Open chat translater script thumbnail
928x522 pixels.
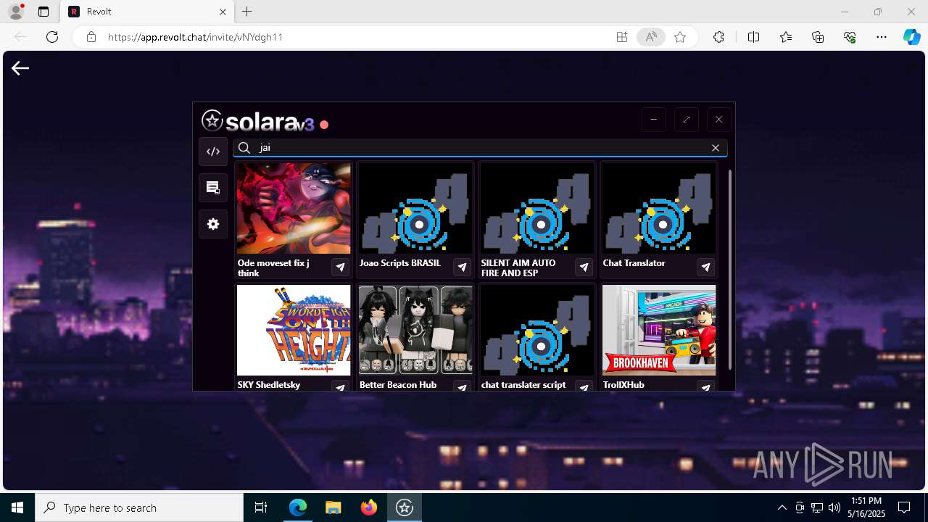pos(537,330)
